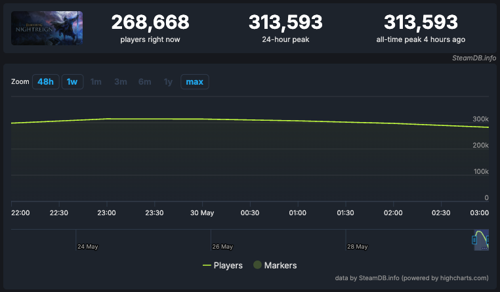500x292 pixels.
Task: Select the disabled 1m zoom option
Action: (x=96, y=82)
